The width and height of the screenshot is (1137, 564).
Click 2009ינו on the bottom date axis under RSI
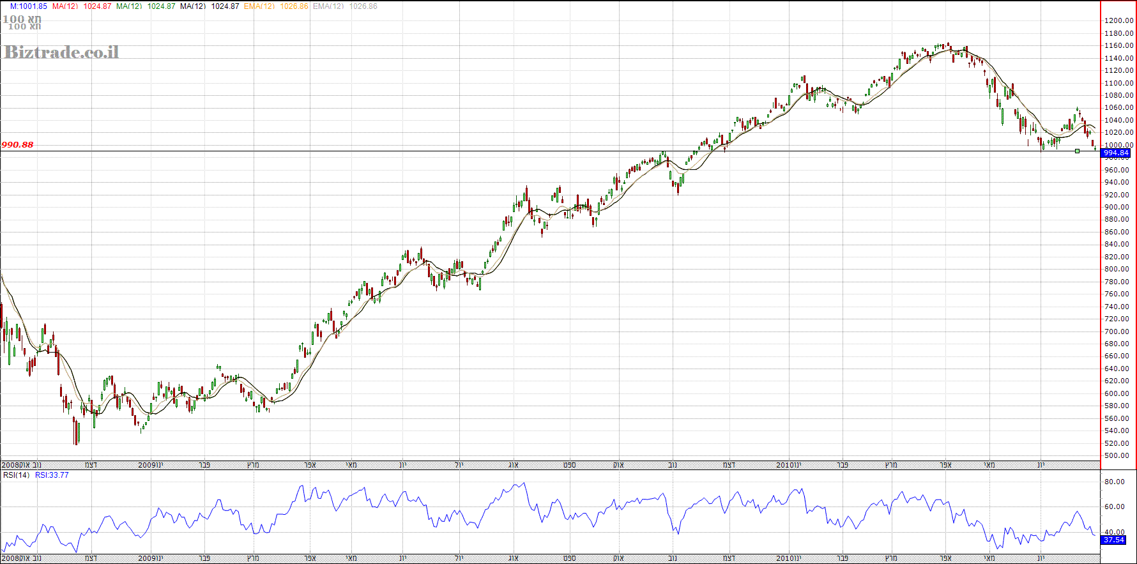(x=151, y=558)
